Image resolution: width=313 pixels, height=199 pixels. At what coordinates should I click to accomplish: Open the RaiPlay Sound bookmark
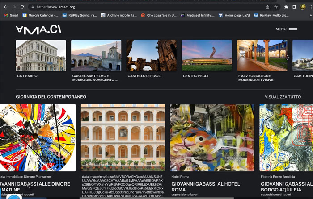[x=80, y=15]
